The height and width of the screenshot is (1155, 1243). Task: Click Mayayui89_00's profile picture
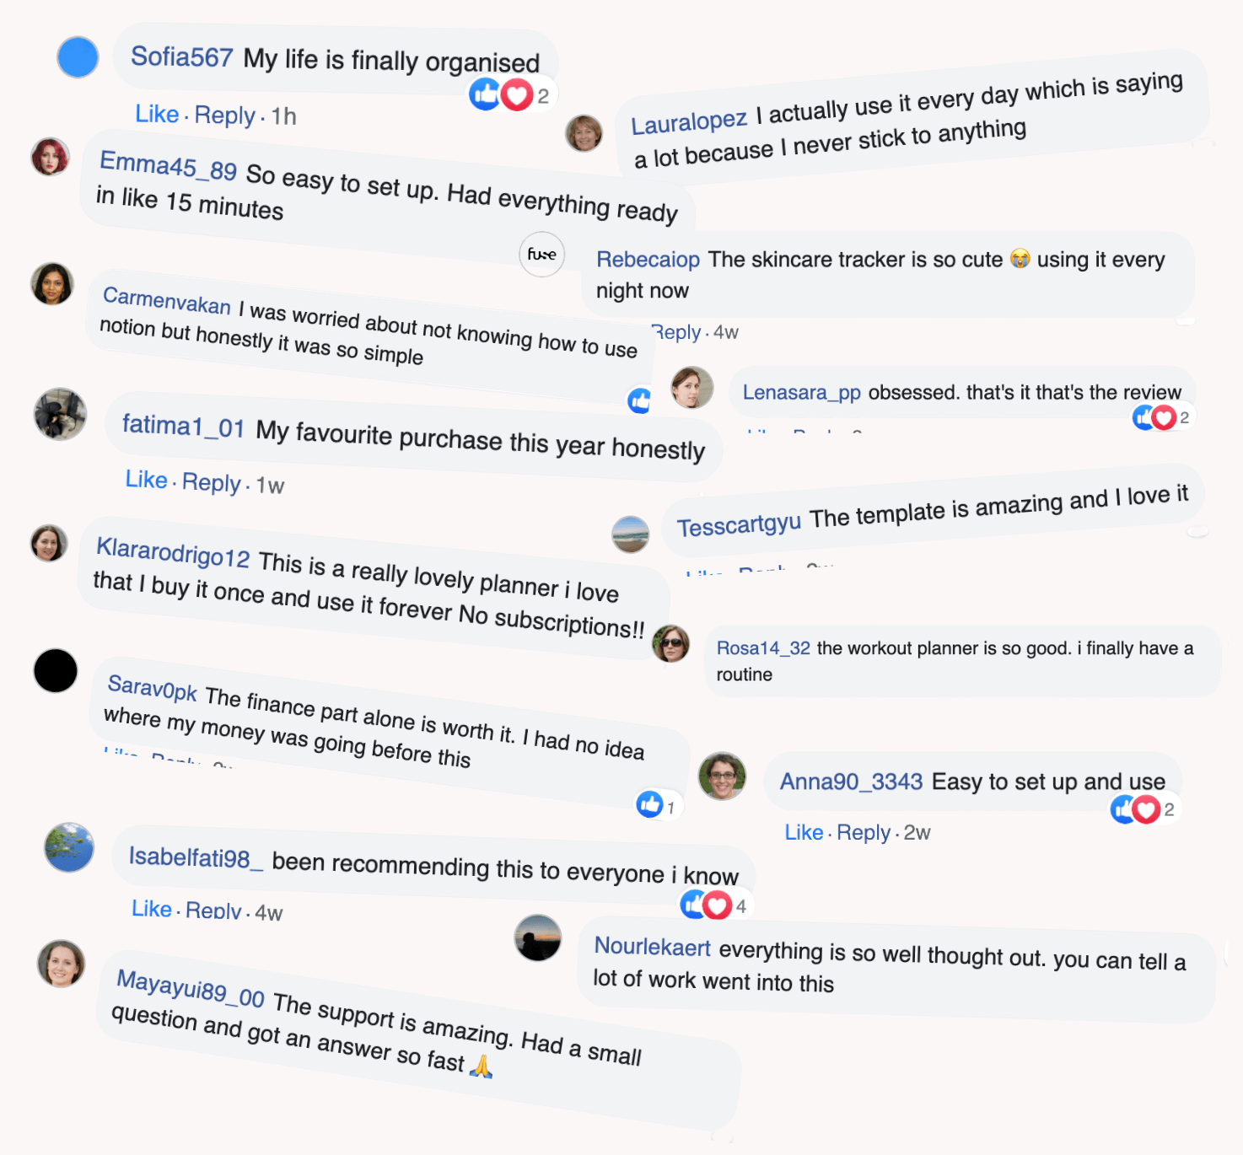62,964
